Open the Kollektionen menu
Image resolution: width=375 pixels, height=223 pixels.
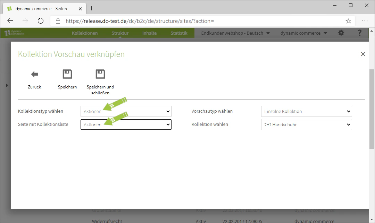pyautogui.click(x=85, y=33)
